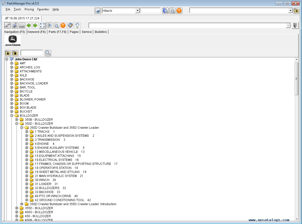Viewport: 302px width, 224px height.
Task: Switch to the Parts (F7,F8) tab
Action: tap(57, 32)
